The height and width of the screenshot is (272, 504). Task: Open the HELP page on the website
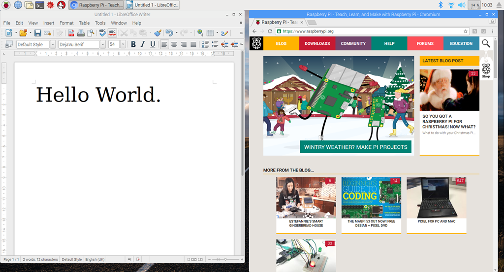[389, 43]
